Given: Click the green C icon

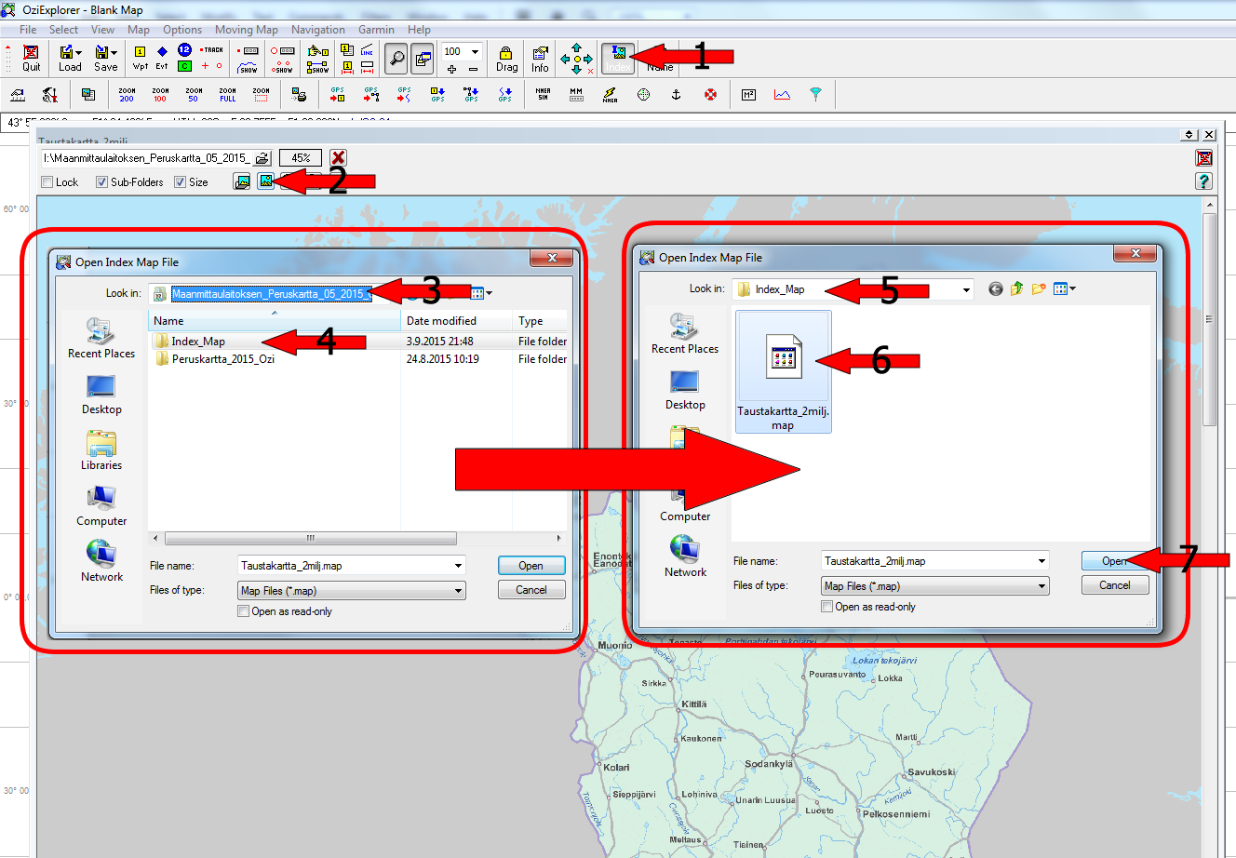Looking at the screenshot, I should [184, 66].
